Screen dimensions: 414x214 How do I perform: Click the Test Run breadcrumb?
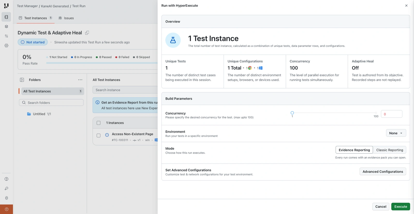(x=79, y=6)
